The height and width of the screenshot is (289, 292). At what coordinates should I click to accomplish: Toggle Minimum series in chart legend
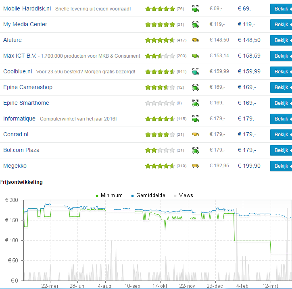109,195
